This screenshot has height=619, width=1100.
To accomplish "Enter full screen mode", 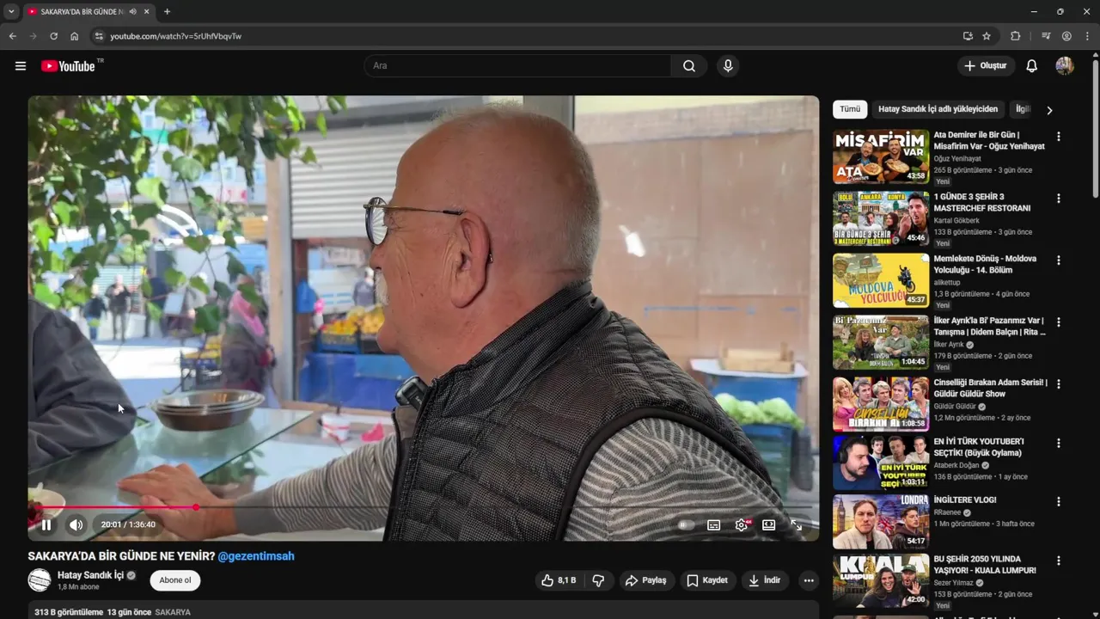I will pos(797,524).
